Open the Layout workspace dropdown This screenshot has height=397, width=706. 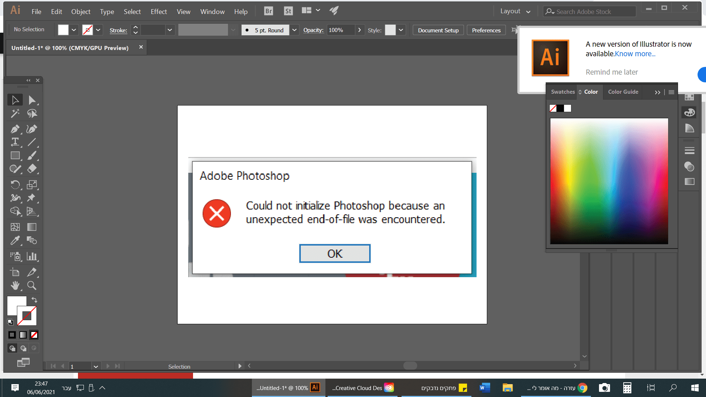(x=515, y=11)
